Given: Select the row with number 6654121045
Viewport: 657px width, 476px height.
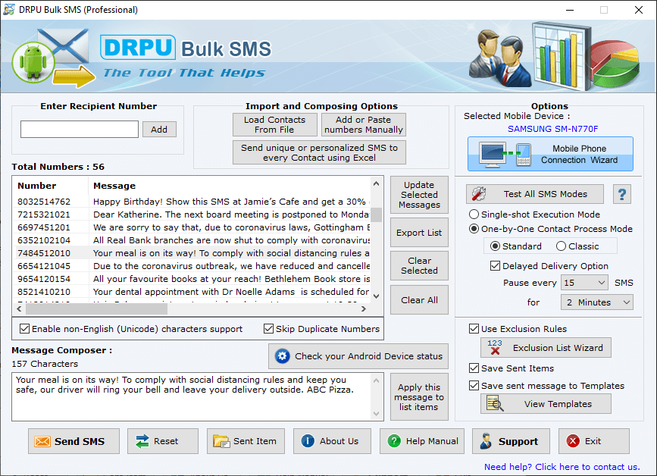Looking at the screenshot, I should tap(192, 266).
